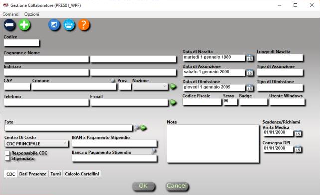Switch to the Dati Presenze tab

[x=33, y=174]
